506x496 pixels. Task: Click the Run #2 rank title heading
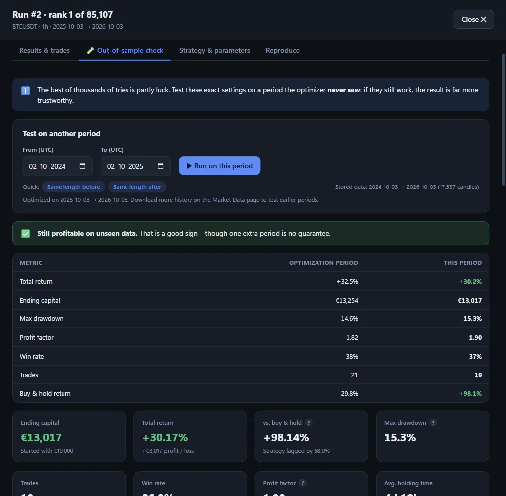point(63,15)
